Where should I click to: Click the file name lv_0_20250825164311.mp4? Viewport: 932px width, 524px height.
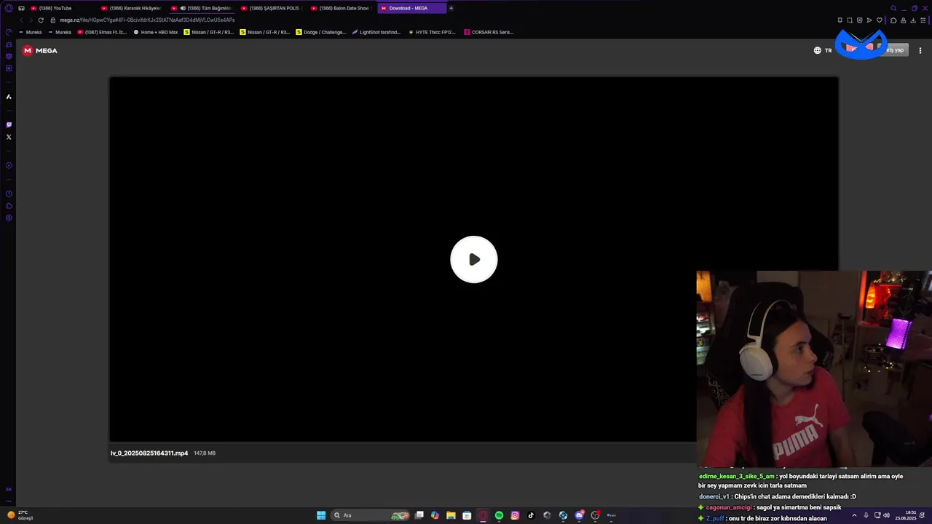pos(149,453)
